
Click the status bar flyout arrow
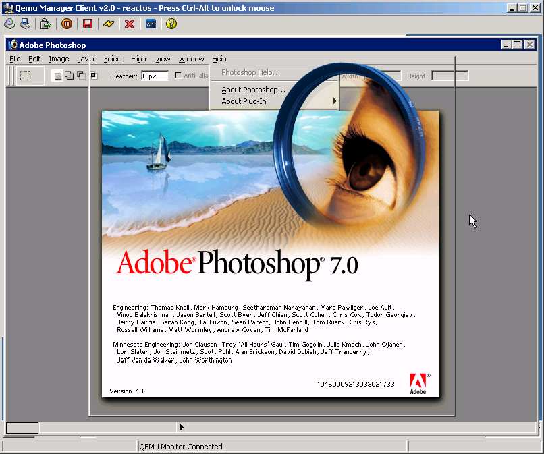click(181, 427)
